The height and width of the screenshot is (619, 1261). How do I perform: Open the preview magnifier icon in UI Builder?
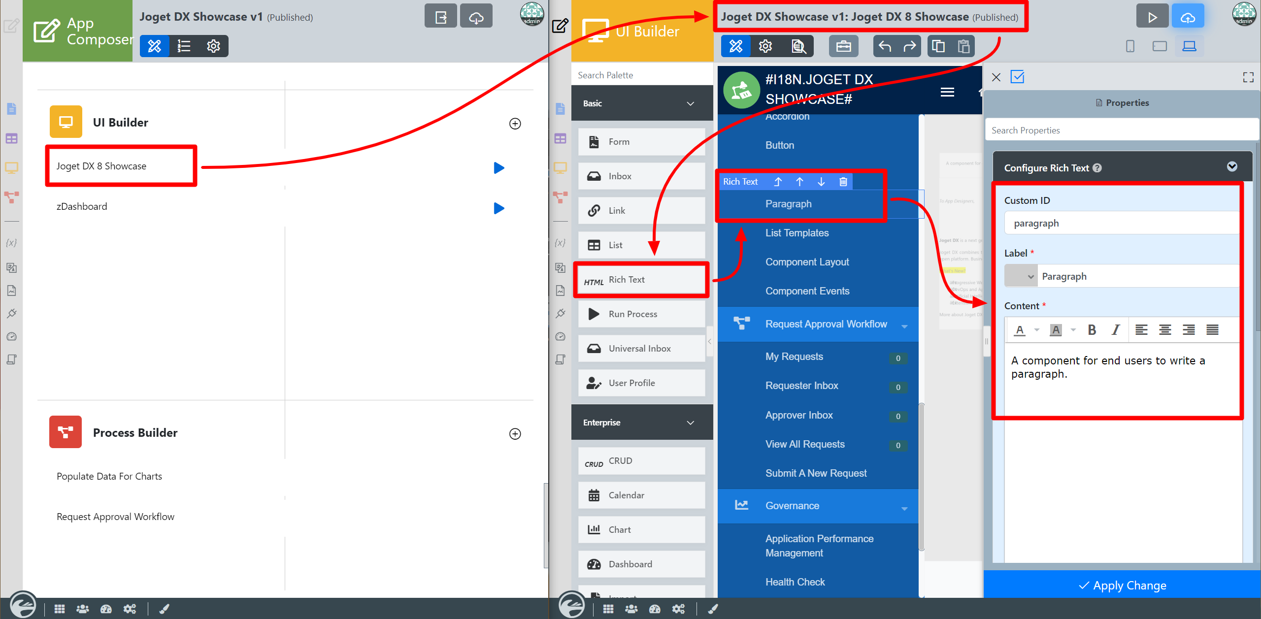[798, 46]
